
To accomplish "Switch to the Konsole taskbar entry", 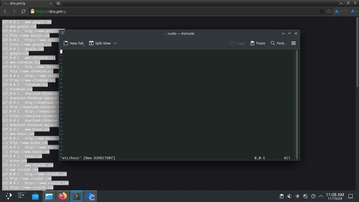I will 77,196.
